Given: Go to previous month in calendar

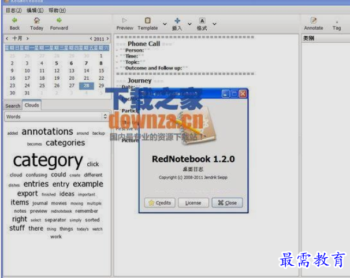Looking at the screenshot, I should pyautogui.click(x=7, y=38).
